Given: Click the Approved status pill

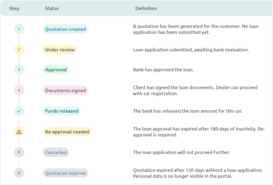Looking at the screenshot, I should coord(56,70).
